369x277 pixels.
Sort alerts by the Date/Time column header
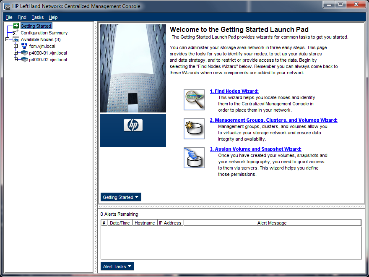tap(120, 223)
